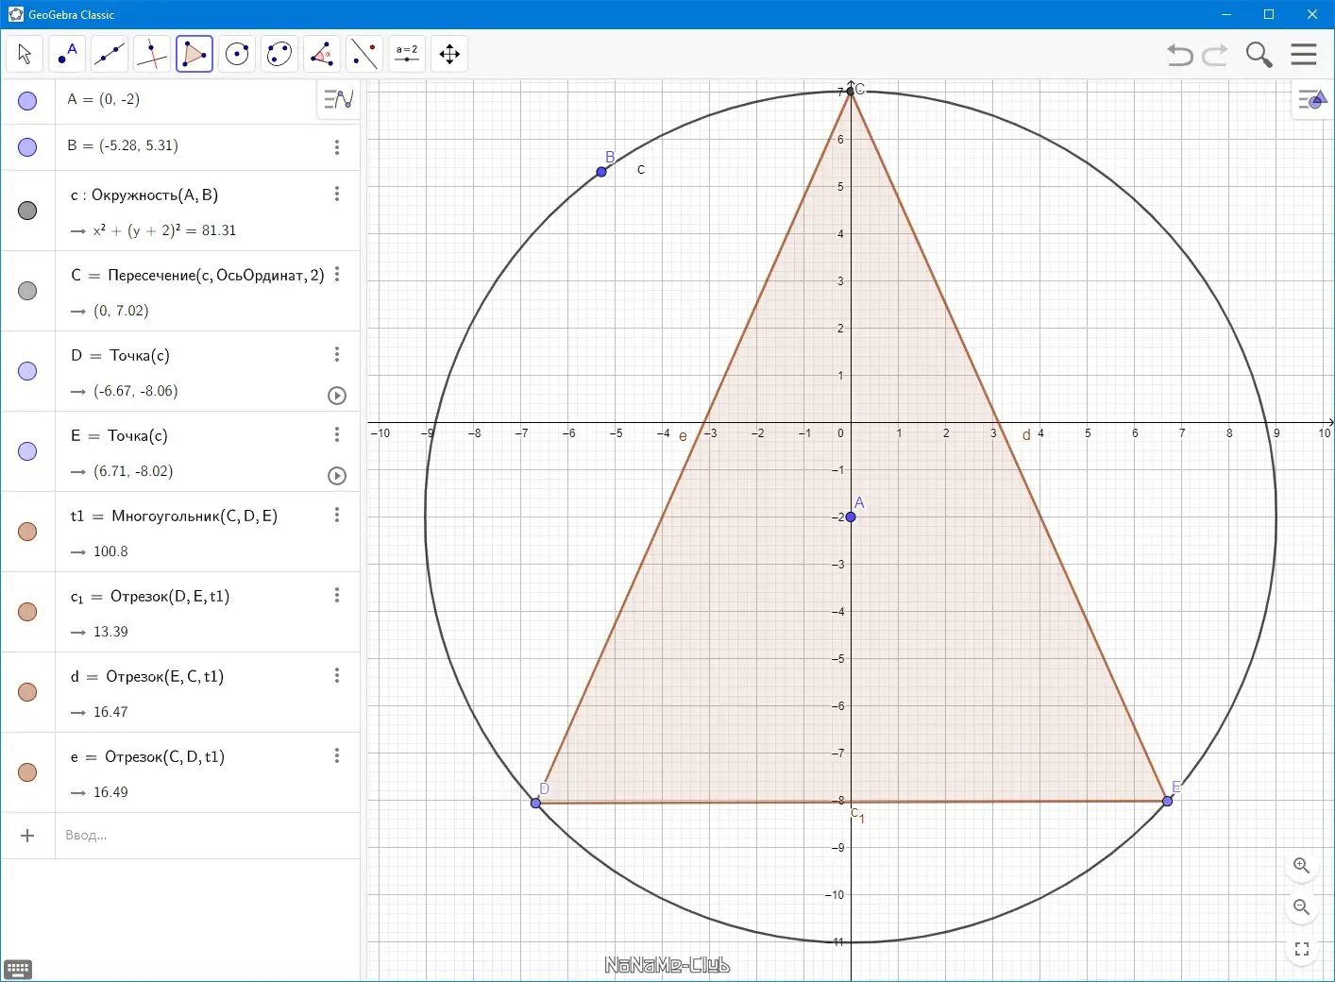1335x982 pixels.
Task: Click point D on the circle
Action: click(536, 803)
